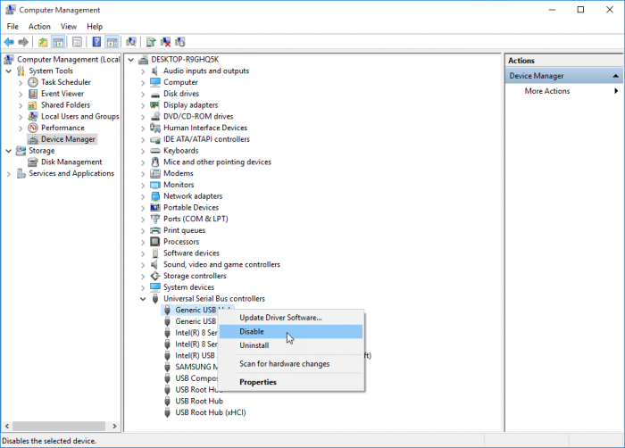Collapse the Universal Serial Bus controllers node
The width and height of the screenshot is (625, 448).
coord(143,299)
